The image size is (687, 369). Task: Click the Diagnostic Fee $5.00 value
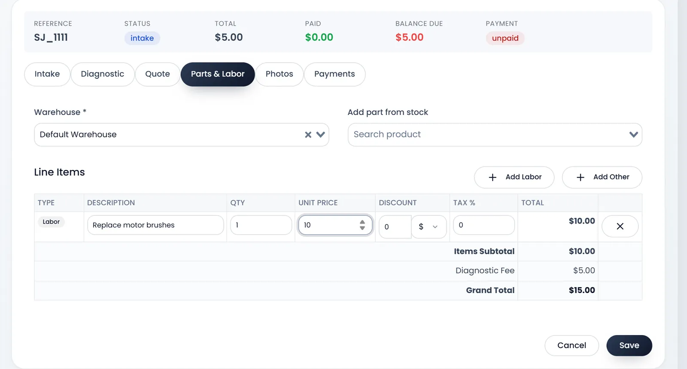coord(584,271)
